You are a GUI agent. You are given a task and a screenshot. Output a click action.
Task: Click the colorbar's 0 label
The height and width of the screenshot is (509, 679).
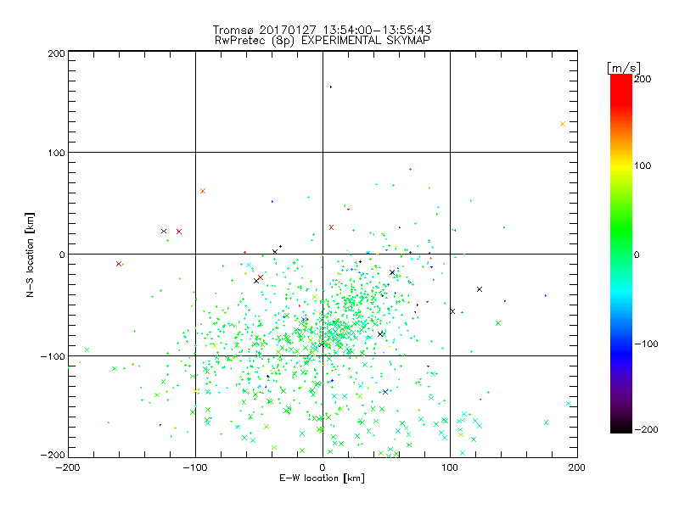637,255
